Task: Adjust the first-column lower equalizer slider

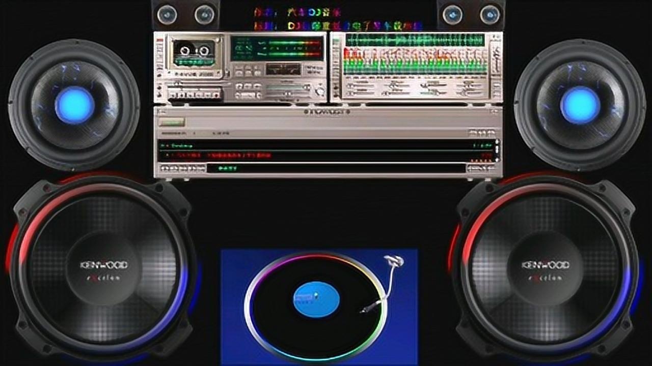Action: (x=361, y=93)
